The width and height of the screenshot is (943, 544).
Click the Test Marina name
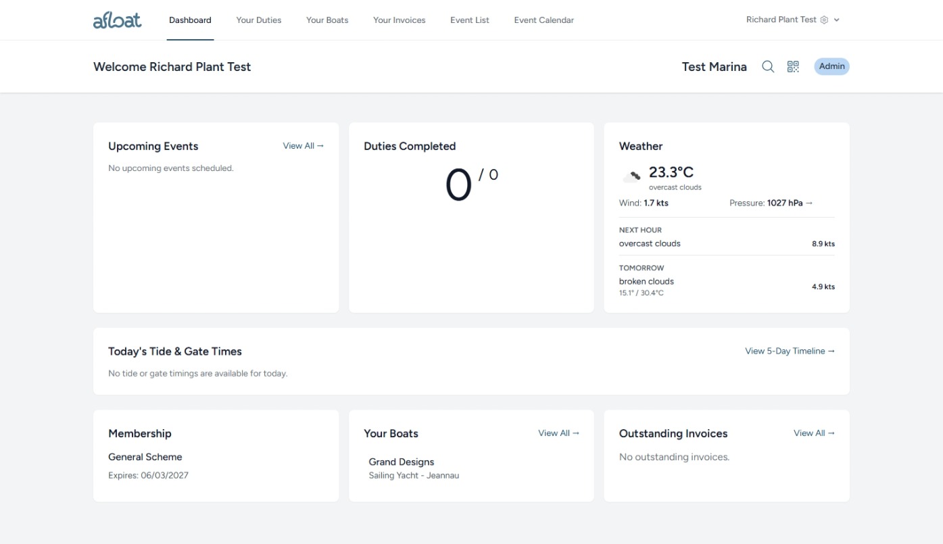(x=715, y=67)
